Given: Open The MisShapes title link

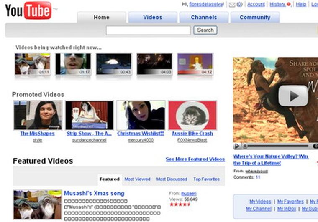Looking at the screenshot, I should (38, 134).
